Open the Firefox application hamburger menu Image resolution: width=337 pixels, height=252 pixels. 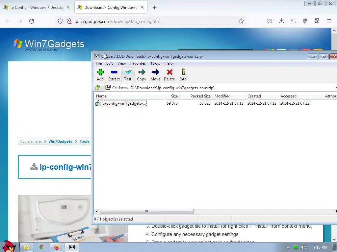329,21
